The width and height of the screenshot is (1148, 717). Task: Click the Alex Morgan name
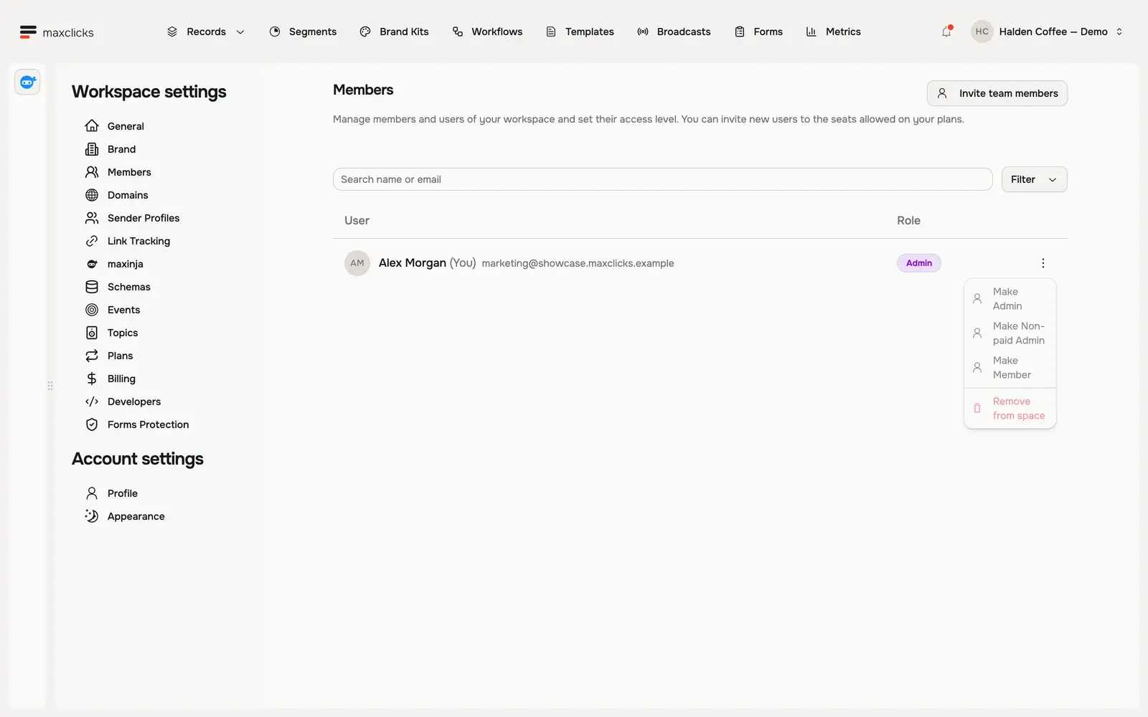[x=413, y=262]
